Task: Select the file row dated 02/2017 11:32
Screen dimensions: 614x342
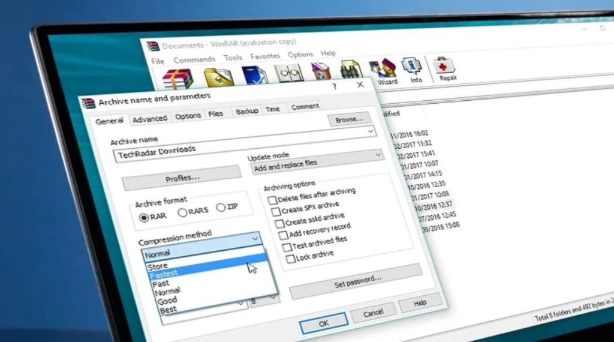Action: pyautogui.click(x=413, y=144)
